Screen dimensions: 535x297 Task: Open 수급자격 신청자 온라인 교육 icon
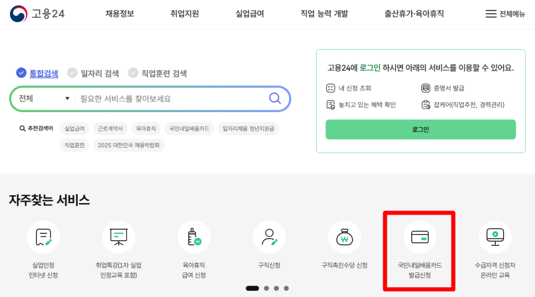click(495, 237)
